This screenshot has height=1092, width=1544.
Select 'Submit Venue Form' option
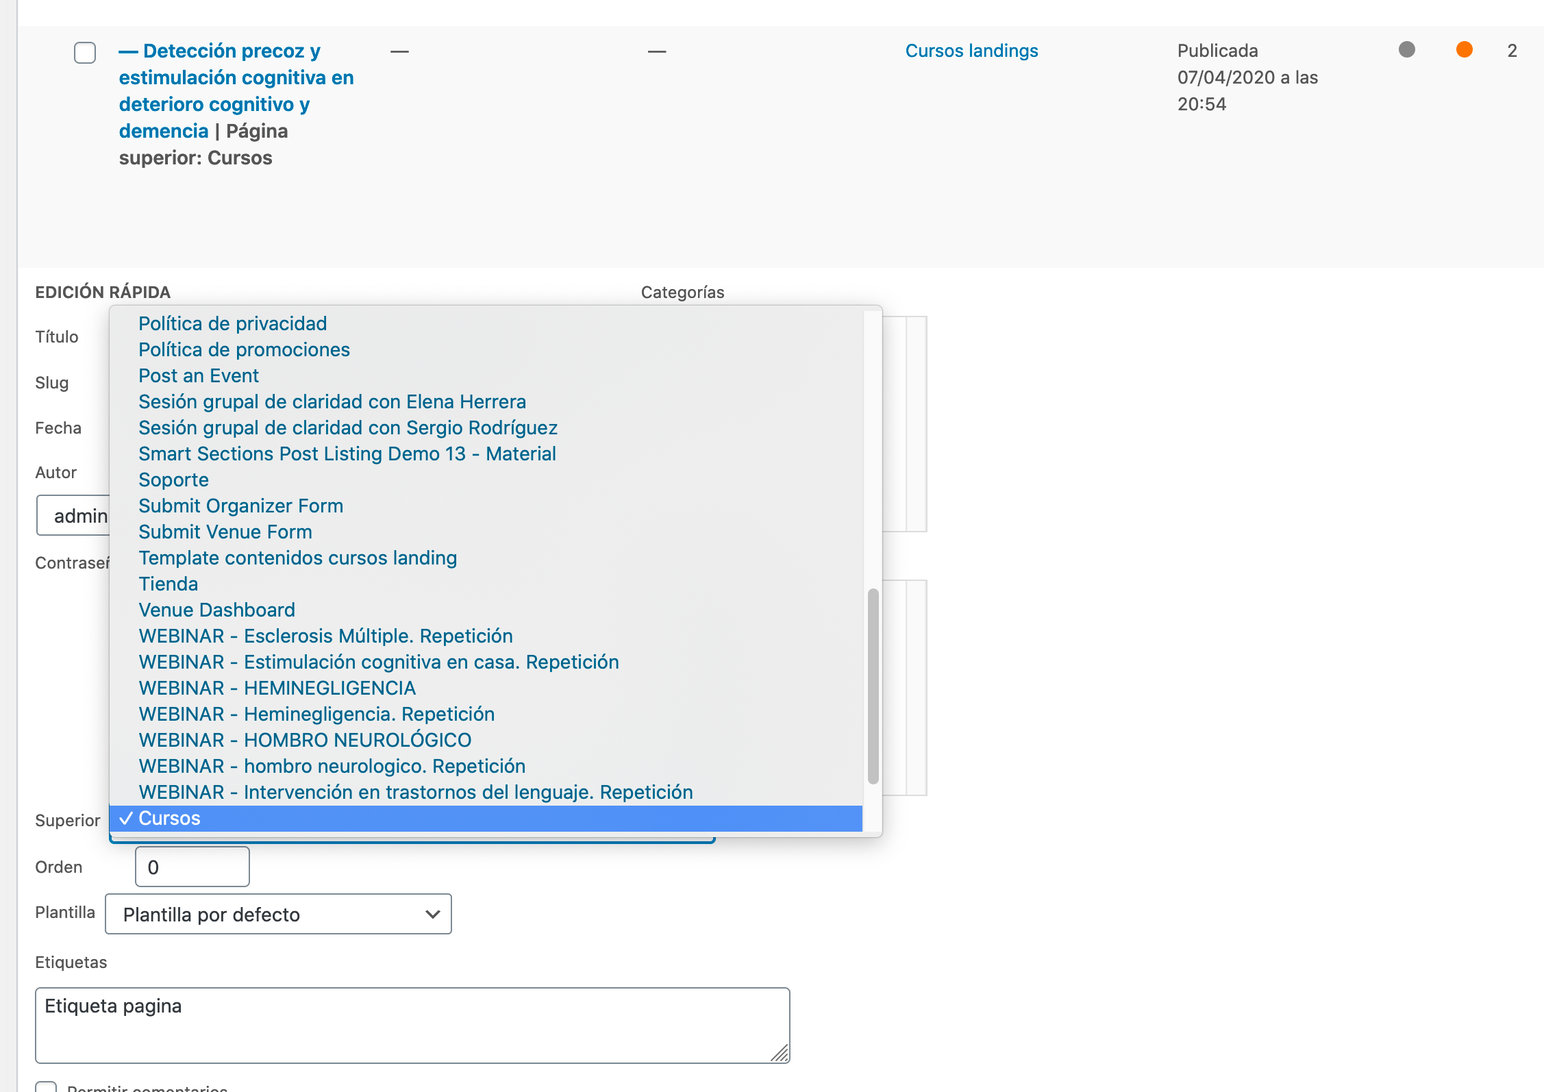coord(486,532)
